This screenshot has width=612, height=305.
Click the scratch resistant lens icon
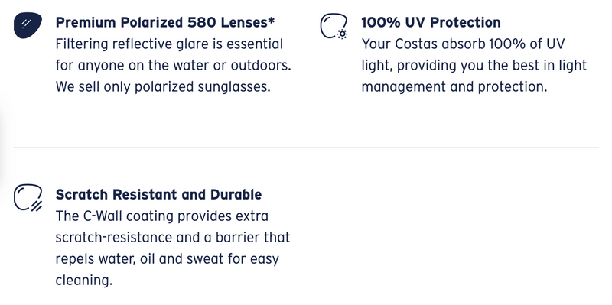click(28, 198)
